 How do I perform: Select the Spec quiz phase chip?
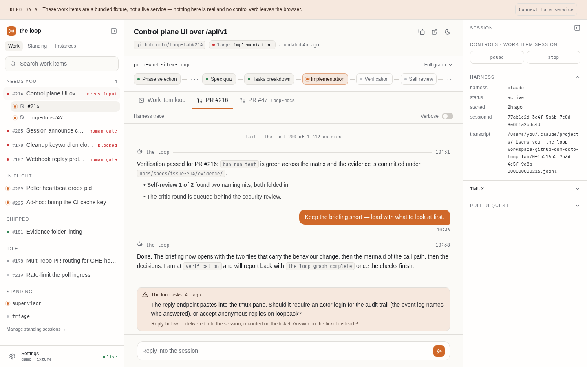coord(219,79)
